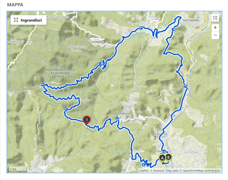
Task: Select the end marker B
Action: coord(168,157)
